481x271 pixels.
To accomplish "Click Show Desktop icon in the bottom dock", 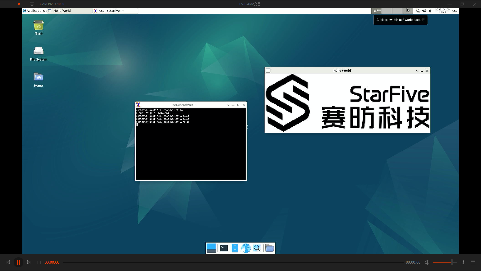I will (211, 248).
